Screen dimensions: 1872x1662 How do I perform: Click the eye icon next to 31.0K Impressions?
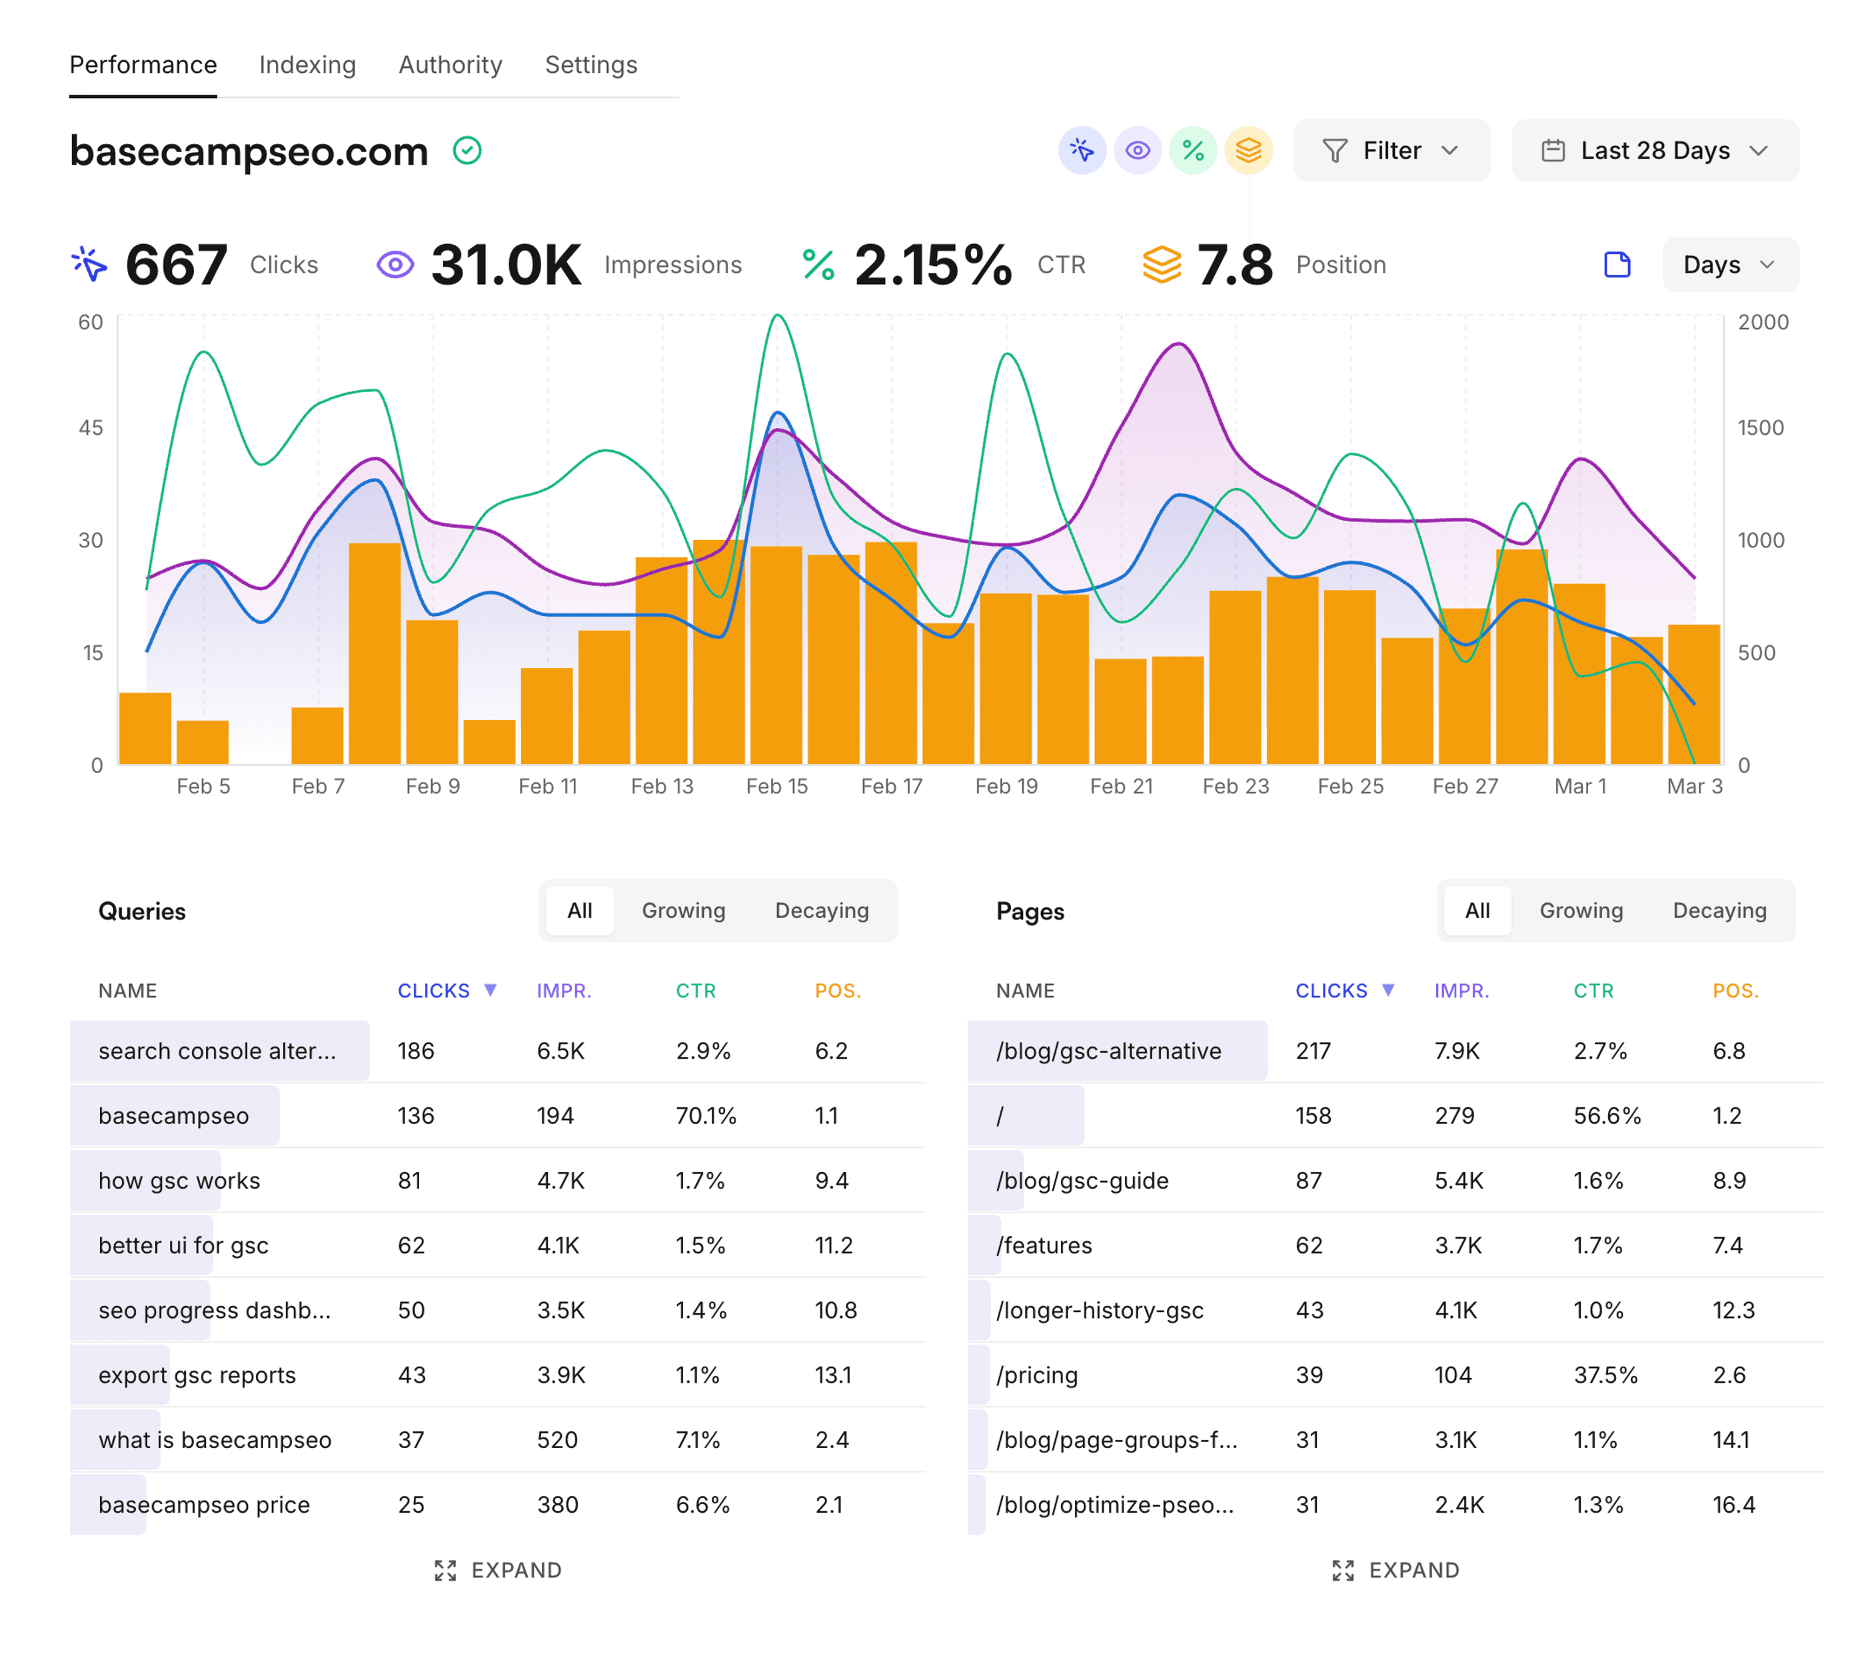pyautogui.click(x=396, y=264)
